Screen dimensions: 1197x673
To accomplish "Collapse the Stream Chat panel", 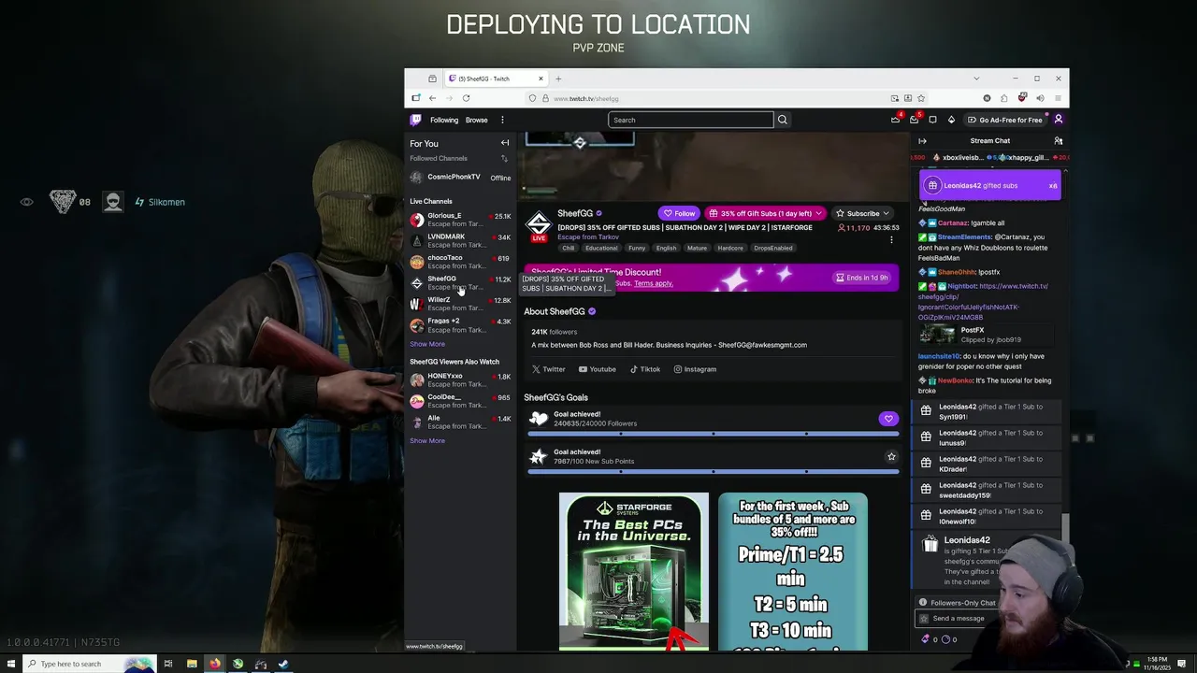I will click(x=922, y=141).
